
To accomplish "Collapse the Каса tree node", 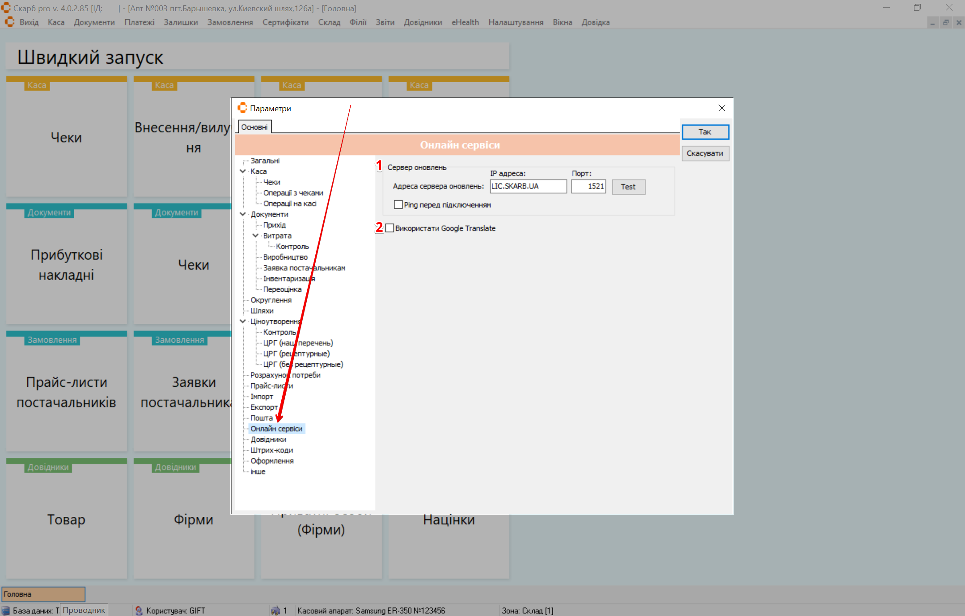I will (x=243, y=171).
